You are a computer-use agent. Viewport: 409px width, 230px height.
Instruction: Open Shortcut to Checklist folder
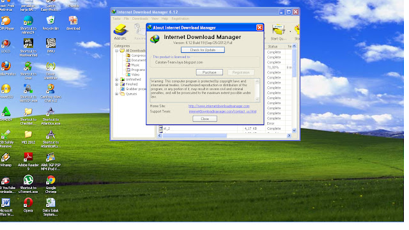click(x=28, y=112)
